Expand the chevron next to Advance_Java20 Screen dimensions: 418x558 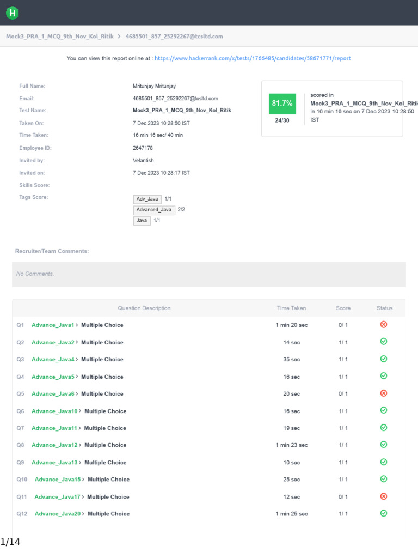83,513
